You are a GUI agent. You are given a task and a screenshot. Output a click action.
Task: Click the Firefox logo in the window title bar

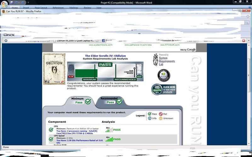(x=3, y=11)
